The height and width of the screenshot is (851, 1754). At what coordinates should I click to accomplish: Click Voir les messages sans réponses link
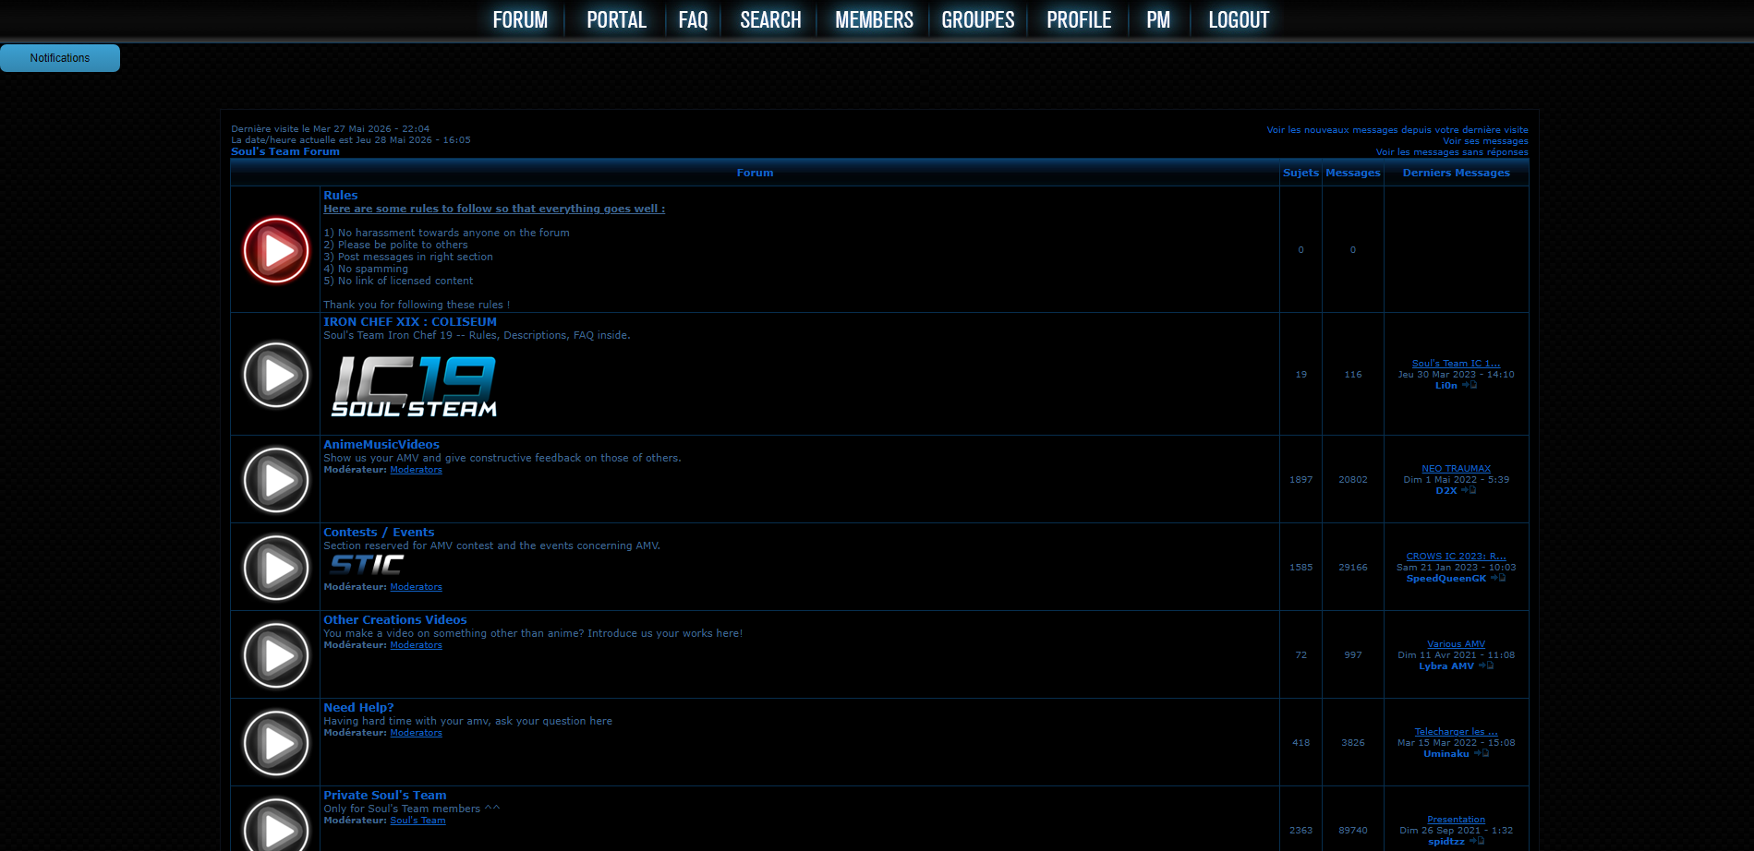pyautogui.click(x=1452, y=152)
